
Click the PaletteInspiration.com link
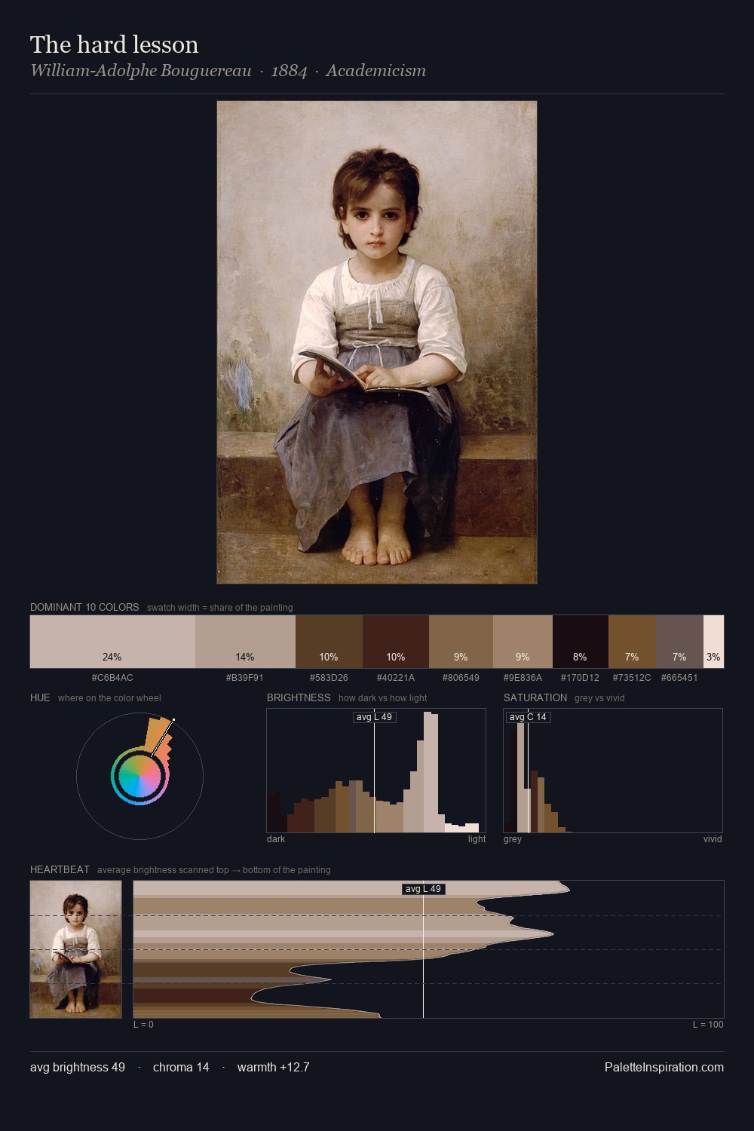pos(664,1067)
